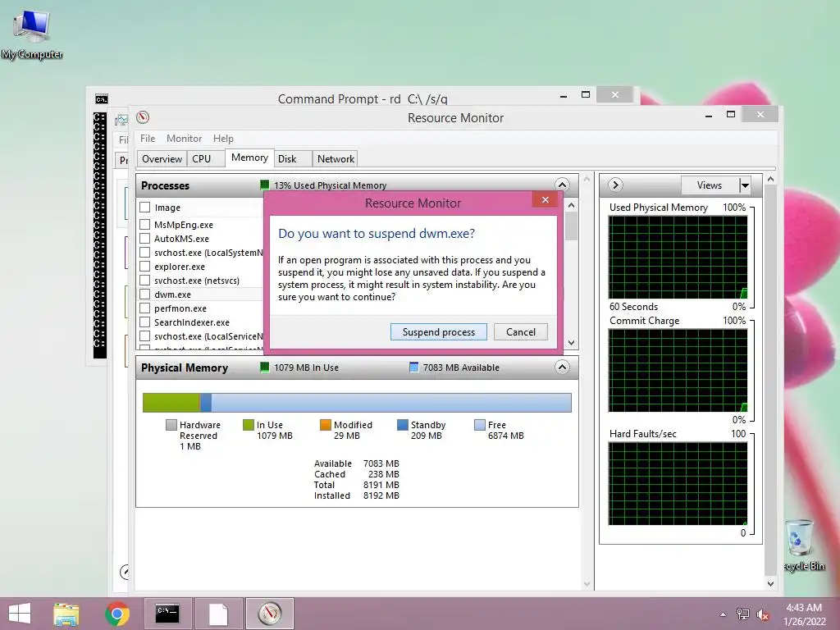Image resolution: width=840 pixels, height=630 pixels.
Task: Cancel the suspend dwm.exe dialog
Action: coord(520,332)
